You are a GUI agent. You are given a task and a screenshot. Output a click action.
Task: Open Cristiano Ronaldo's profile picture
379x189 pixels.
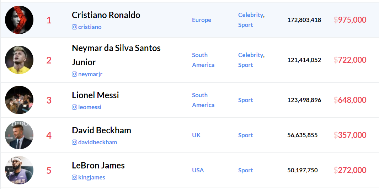click(x=19, y=20)
